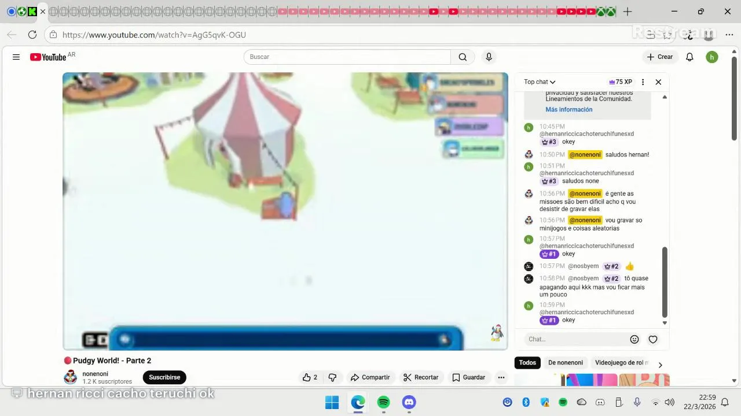View site information lock icon
The image size is (741, 416).
click(53, 35)
